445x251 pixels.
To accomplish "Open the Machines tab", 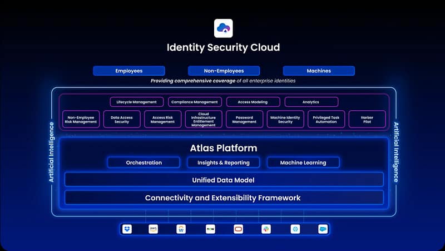I will coord(319,71).
